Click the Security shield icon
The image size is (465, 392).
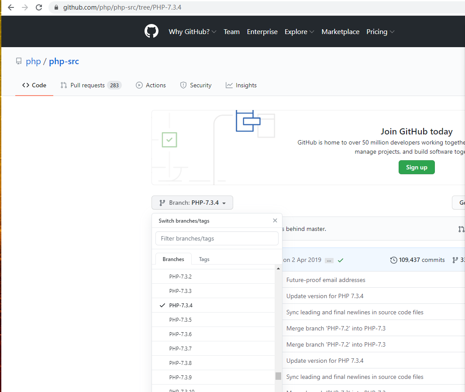[183, 85]
